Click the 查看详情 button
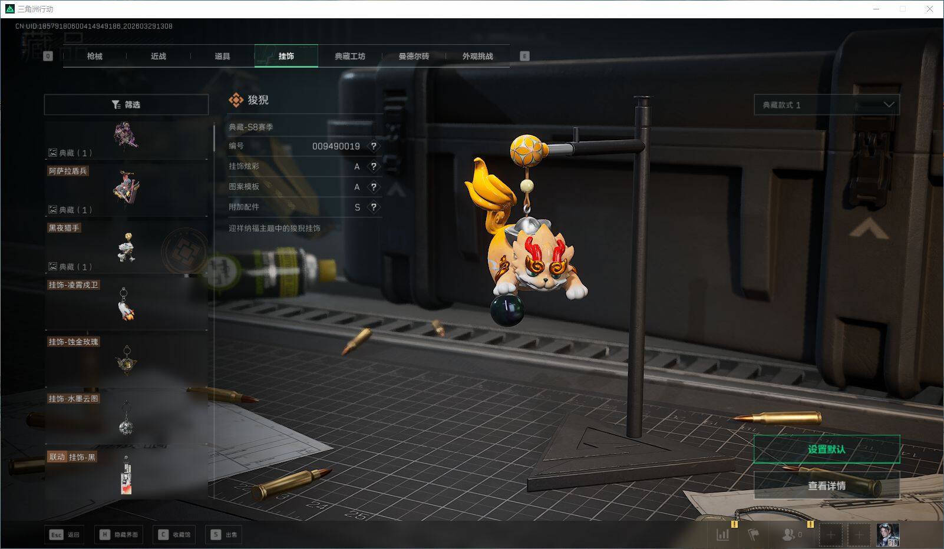 pyautogui.click(x=827, y=486)
